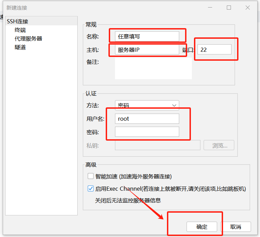Select SSH连接 in the left tree
Viewport: 260px width, 237px height.
41,21
